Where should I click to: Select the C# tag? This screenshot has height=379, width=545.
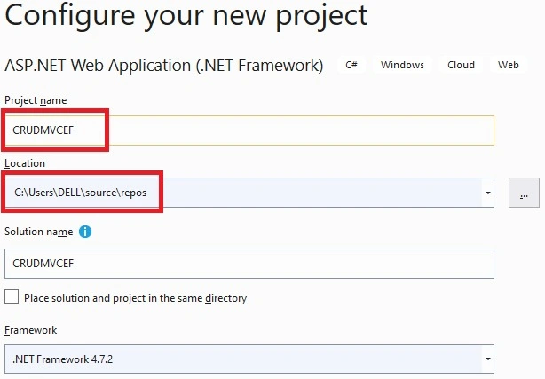pos(351,65)
